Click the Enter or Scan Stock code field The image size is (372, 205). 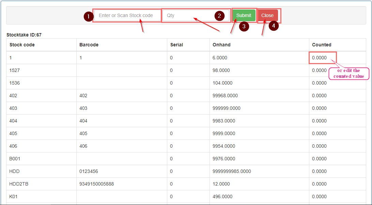127,16
